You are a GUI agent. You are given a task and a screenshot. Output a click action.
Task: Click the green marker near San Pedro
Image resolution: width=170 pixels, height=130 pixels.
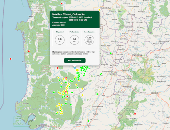pyautogui.click(x=89, y=121)
